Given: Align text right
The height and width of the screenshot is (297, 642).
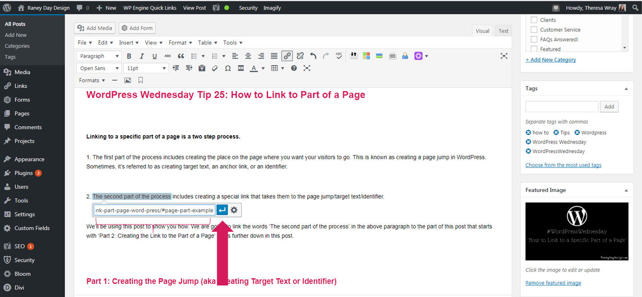Looking at the screenshot, I should click(261, 56).
